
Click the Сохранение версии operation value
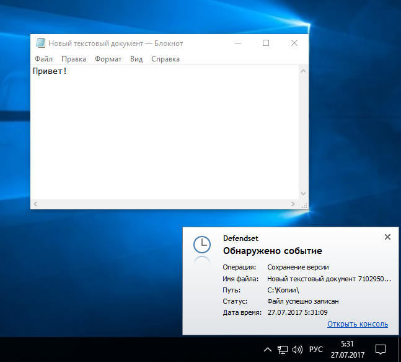point(298,267)
